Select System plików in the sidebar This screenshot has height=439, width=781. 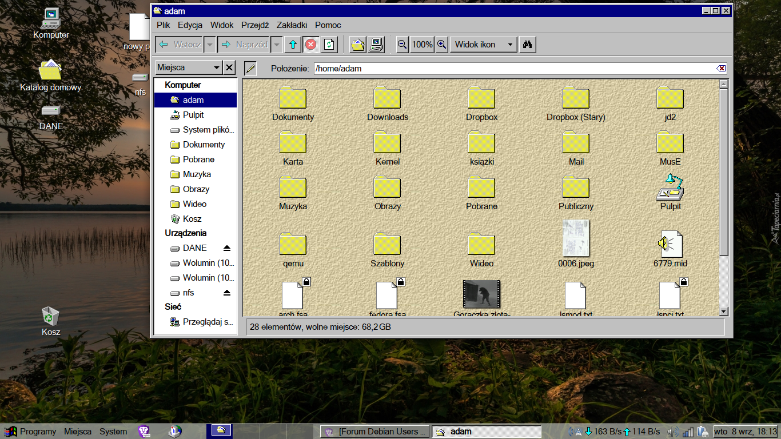(x=195, y=130)
